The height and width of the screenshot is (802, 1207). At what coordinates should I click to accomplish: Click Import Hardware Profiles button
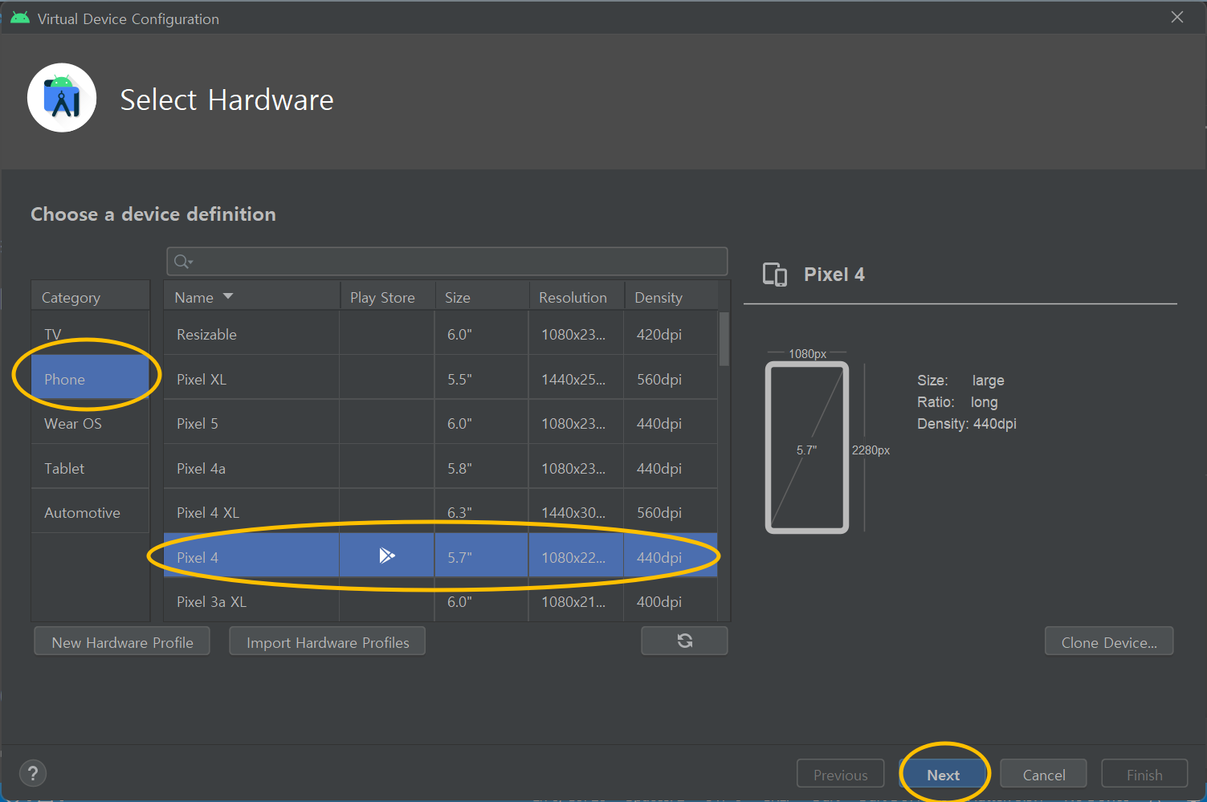(328, 642)
